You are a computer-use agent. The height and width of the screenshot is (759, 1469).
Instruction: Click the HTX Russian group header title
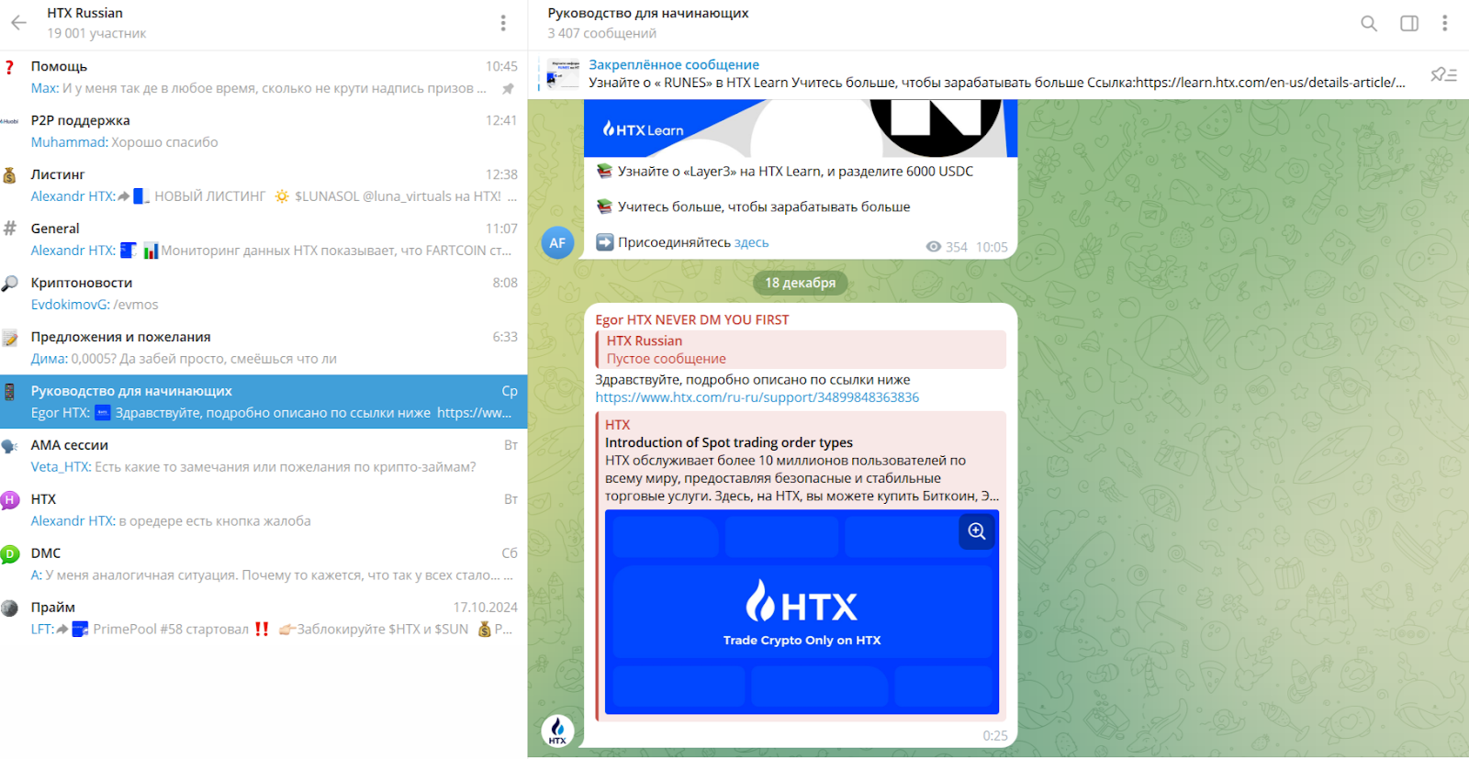click(84, 13)
